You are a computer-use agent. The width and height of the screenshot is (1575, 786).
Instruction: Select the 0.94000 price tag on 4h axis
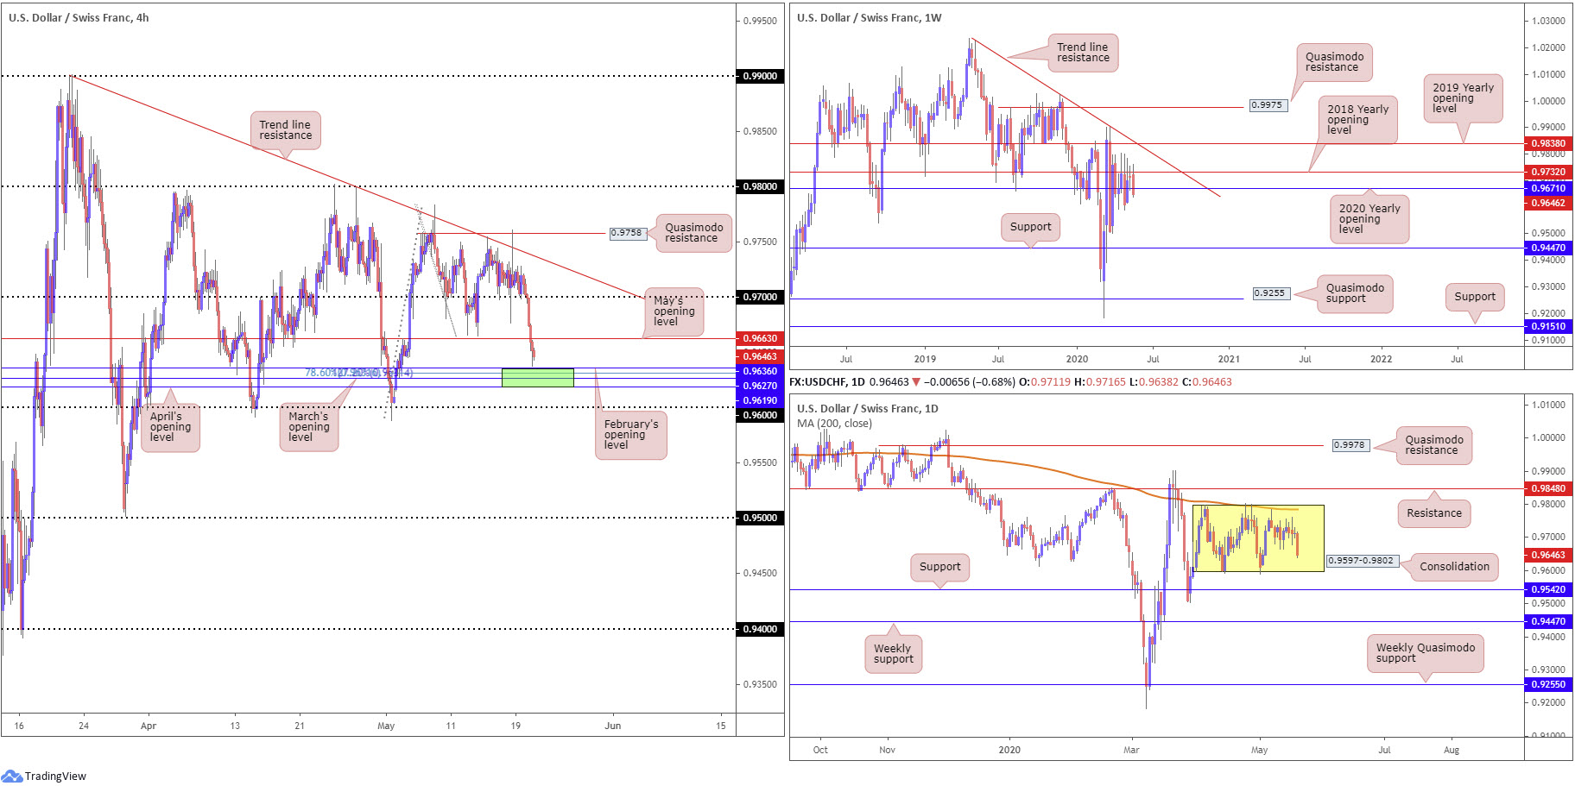(760, 629)
